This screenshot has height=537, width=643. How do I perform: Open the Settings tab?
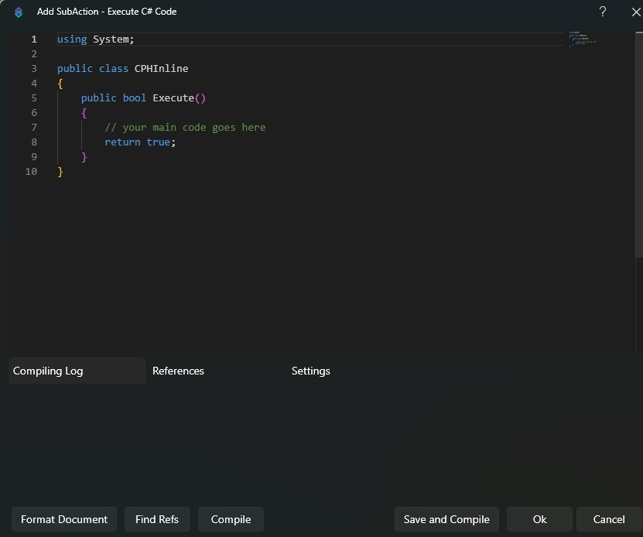pyautogui.click(x=310, y=371)
